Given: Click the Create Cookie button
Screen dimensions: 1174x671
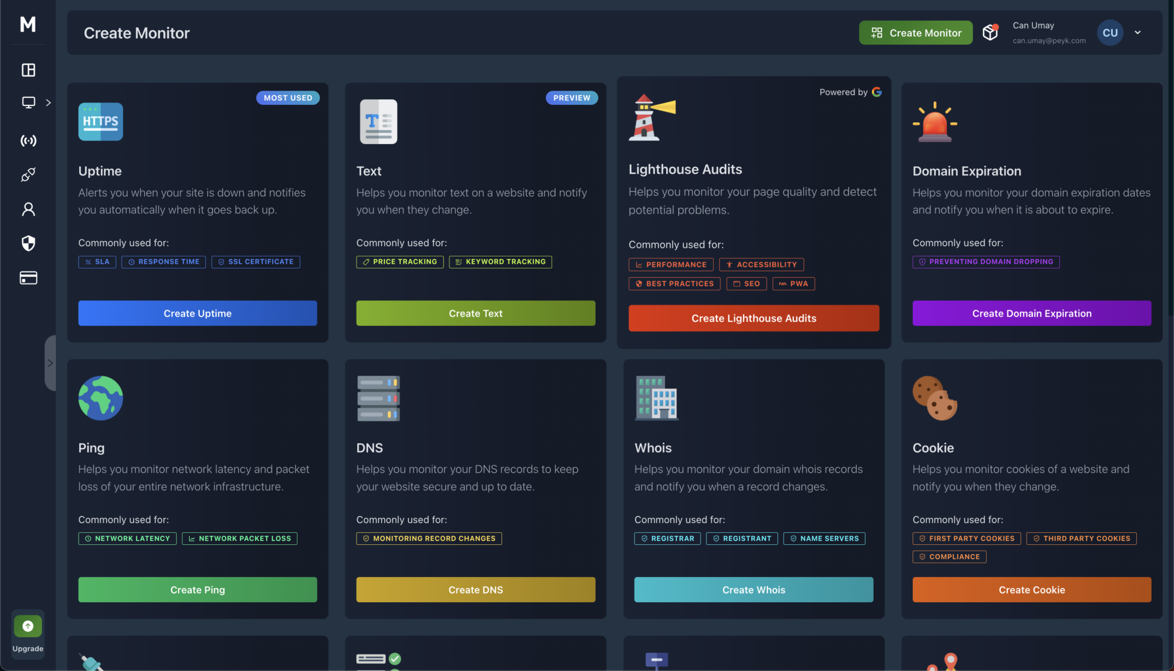Looking at the screenshot, I should pyautogui.click(x=1032, y=590).
